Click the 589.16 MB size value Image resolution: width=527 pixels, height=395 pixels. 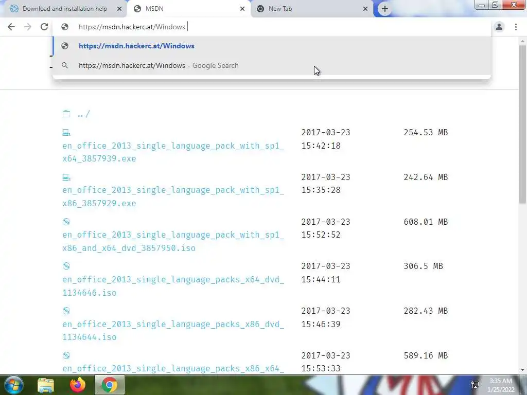tap(426, 355)
